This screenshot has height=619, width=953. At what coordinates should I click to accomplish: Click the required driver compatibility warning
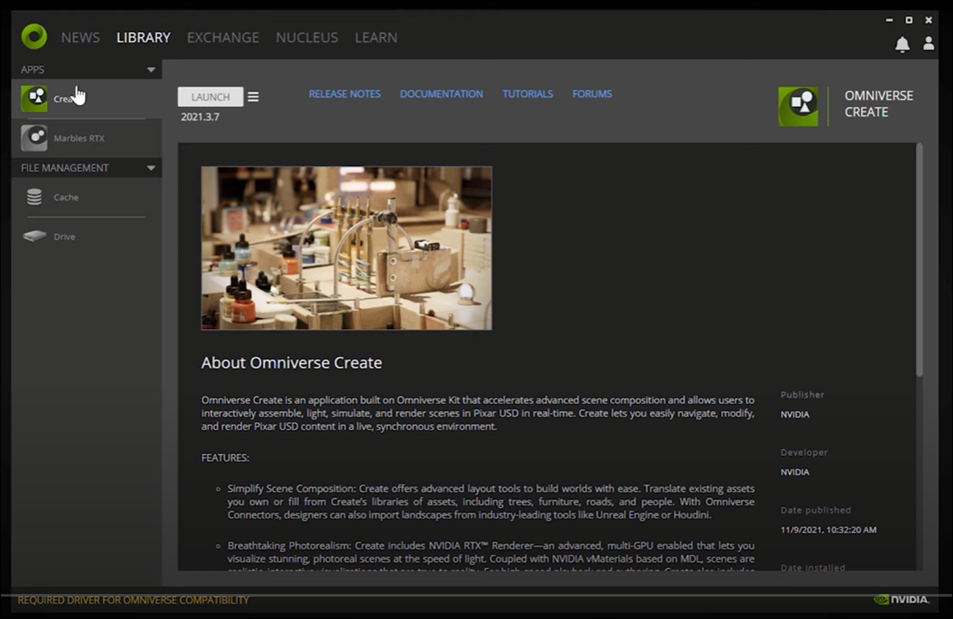pos(133,600)
